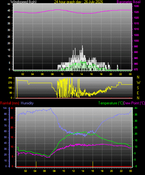
Task: Click the 360 wind direction scale value
Action: 10,78
